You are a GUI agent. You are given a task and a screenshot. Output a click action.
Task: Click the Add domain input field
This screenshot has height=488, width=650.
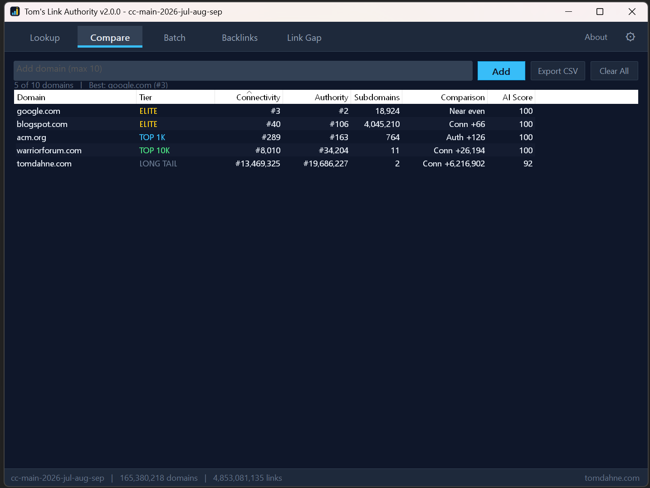point(243,71)
